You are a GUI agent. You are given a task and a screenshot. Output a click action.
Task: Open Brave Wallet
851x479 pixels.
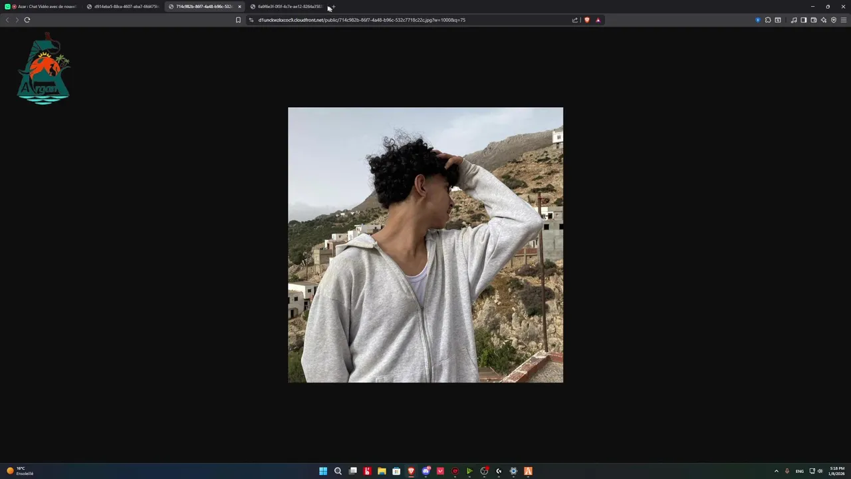(814, 20)
